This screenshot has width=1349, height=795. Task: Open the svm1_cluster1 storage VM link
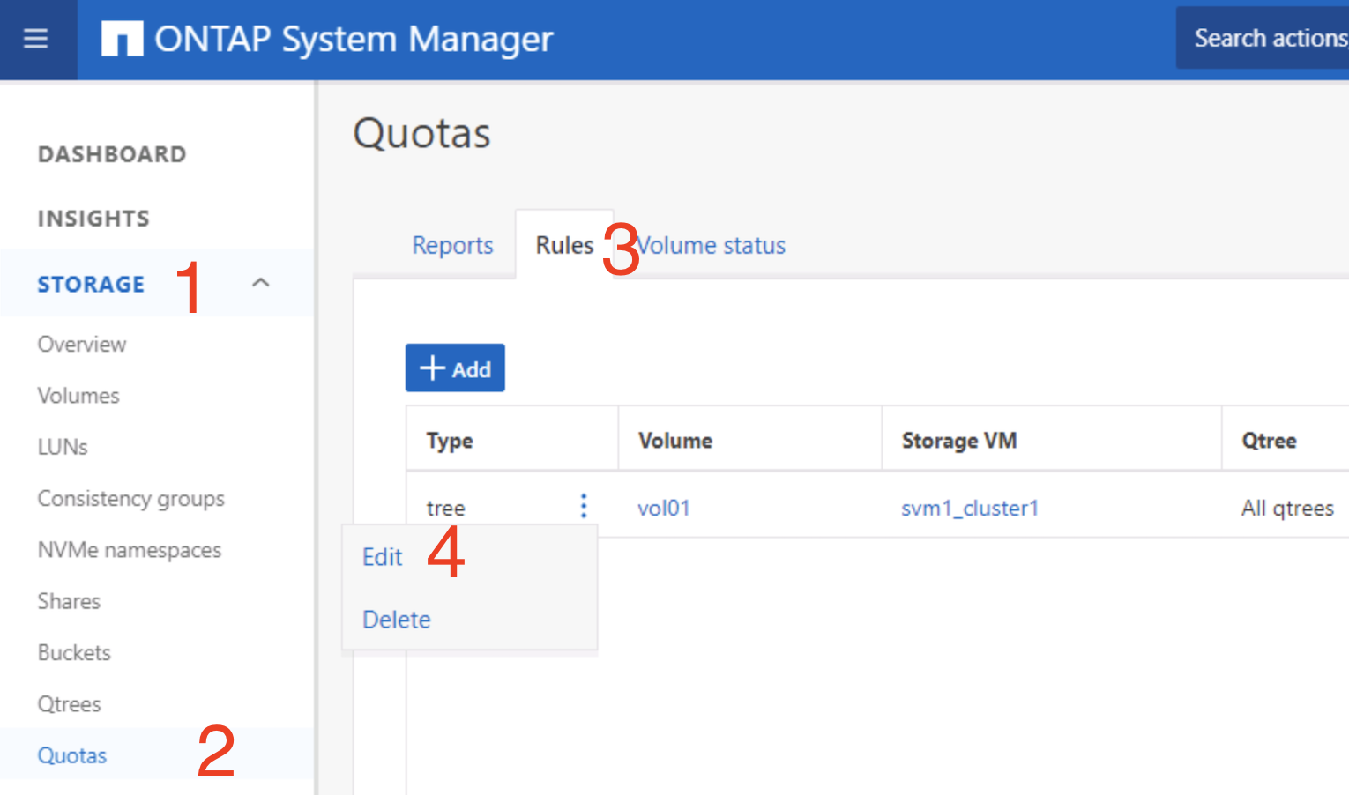pyautogui.click(x=970, y=508)
